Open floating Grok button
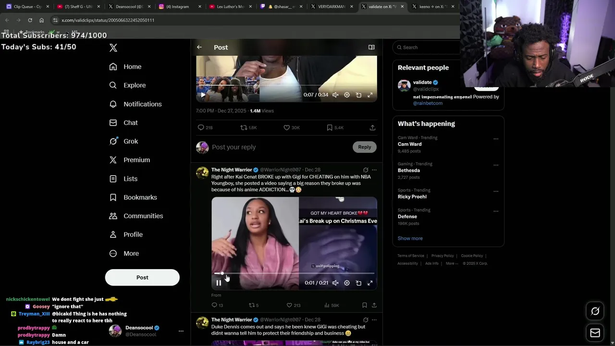This screenshot has height=346, width=615. tap(595, 311)
